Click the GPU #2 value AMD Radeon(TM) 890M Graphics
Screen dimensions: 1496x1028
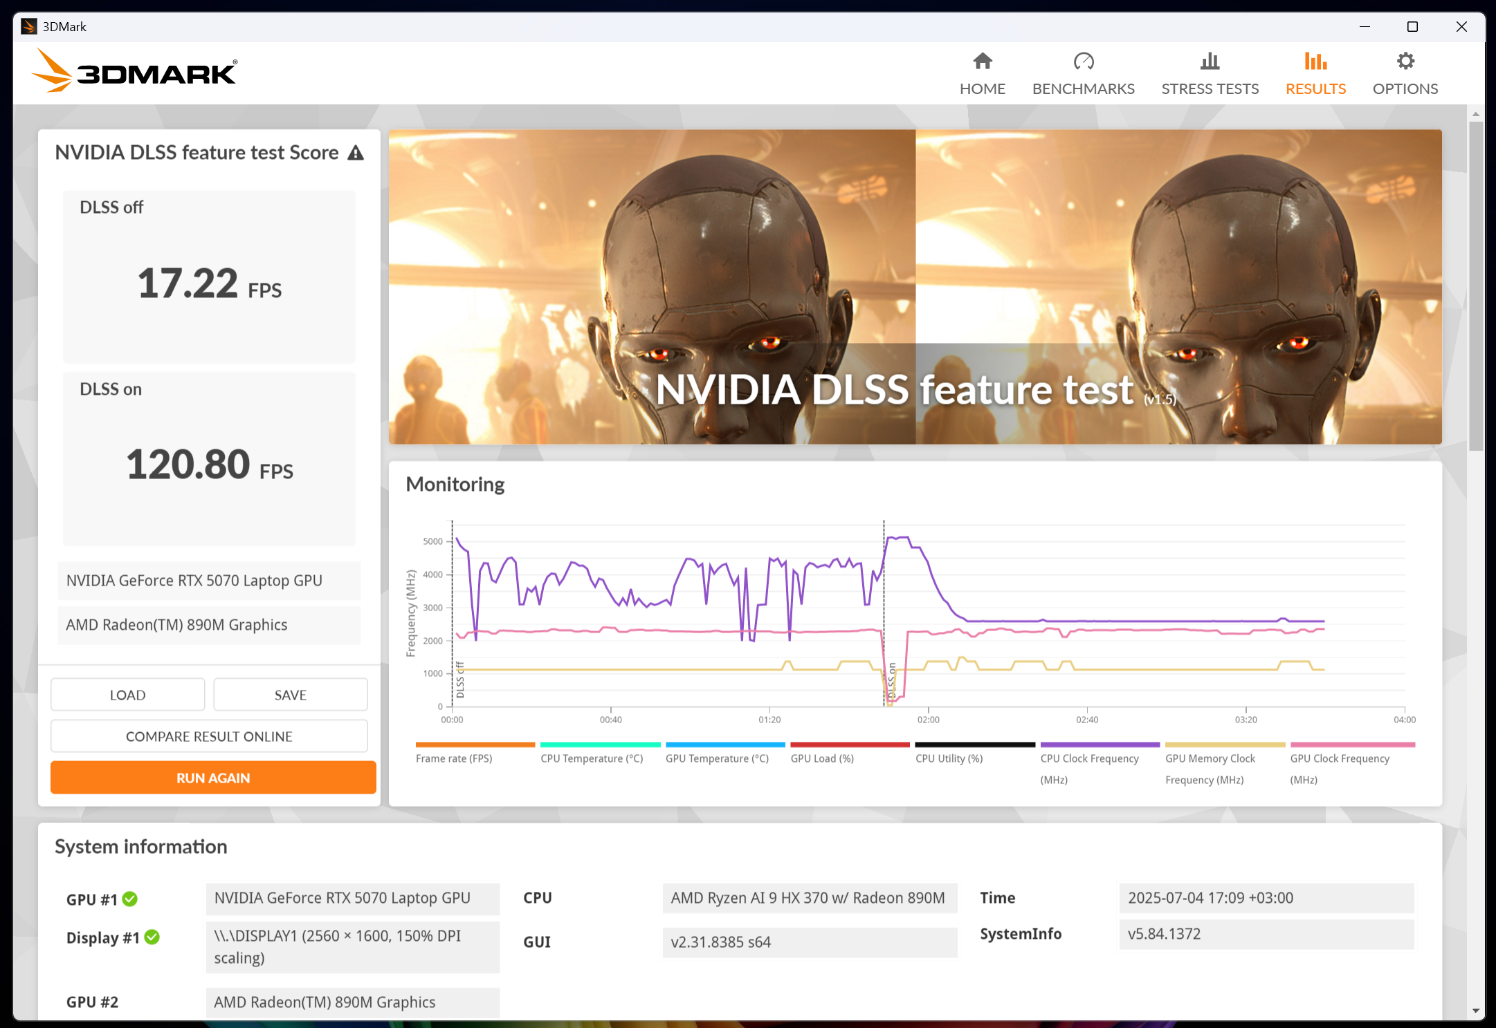click(x=353, y=1002)
